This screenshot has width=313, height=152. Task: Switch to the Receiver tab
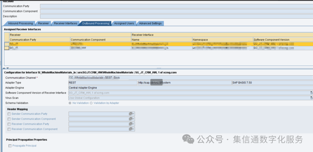[43, 23]
